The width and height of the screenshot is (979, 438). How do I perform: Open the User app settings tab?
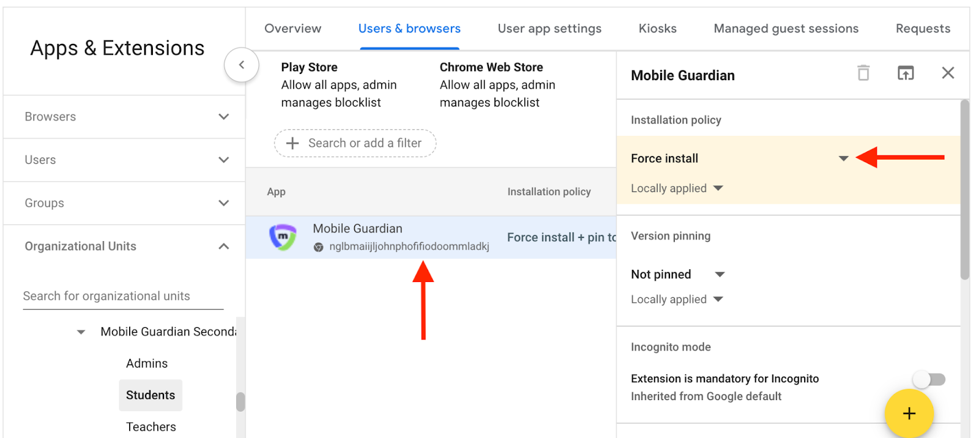click(549, 28)
